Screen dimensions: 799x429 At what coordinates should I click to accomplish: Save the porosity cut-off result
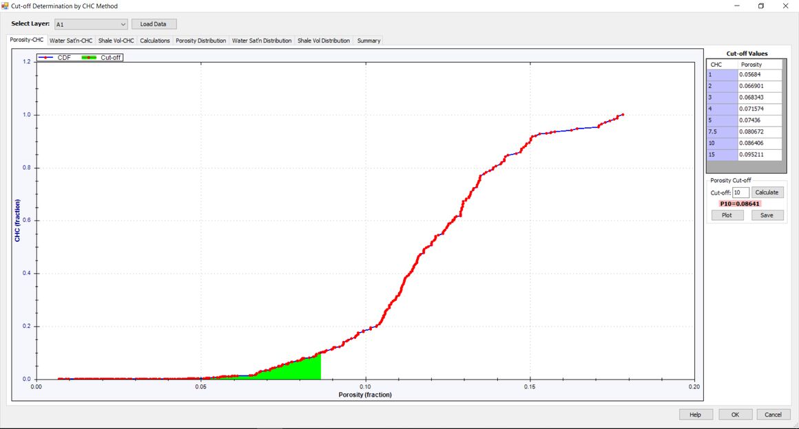click(x=767, y=215)
